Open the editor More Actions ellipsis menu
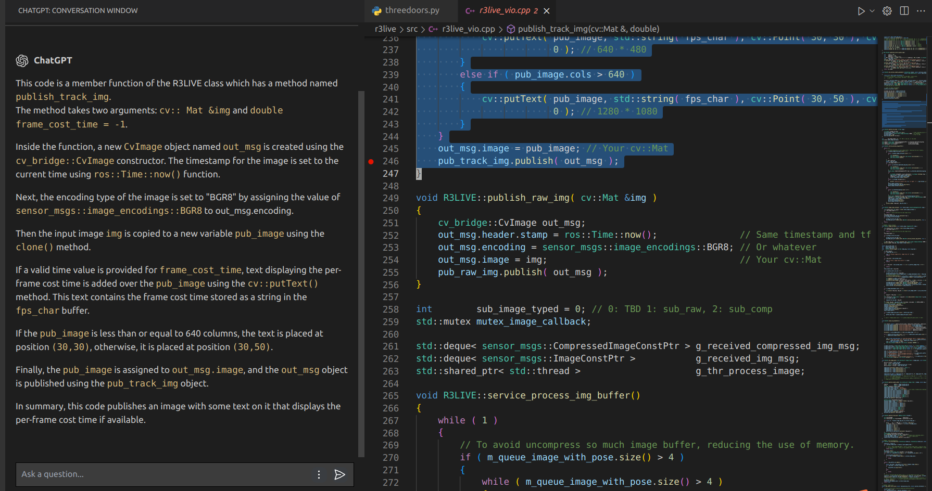932x491 pixels. [x=921, y=11]
